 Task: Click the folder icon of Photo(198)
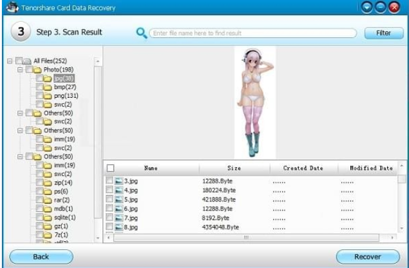(37, 70)
